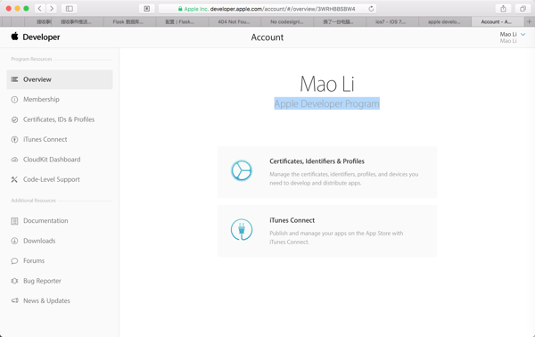Screen dimensions: 535x337
Task: Click 'Certificates, Identifiers & Profiles' card title
Action: pos(317,161)
